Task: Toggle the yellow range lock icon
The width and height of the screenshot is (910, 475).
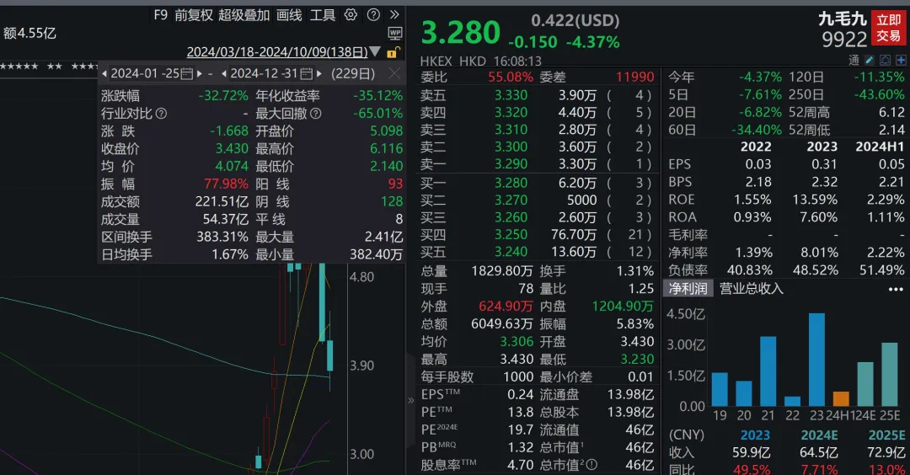Action: [393, 52]
